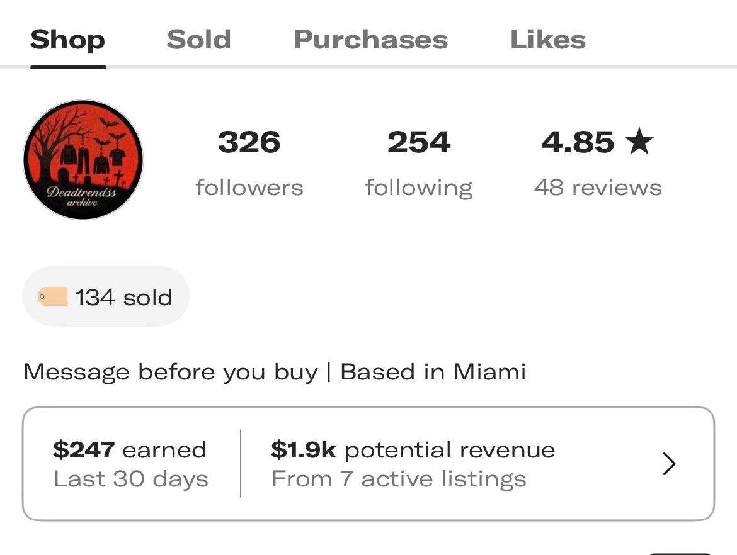Tap the 4.85 rating number
The width and height of the screenshot is (737, 555).
tap(577, 142)
